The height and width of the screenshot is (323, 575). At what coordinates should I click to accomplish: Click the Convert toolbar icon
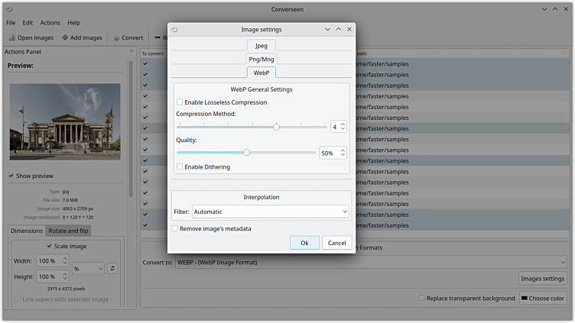pos(116,37)
